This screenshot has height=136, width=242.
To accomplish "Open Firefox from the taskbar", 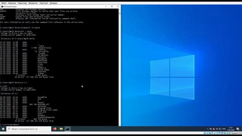I will pos(54,129).
